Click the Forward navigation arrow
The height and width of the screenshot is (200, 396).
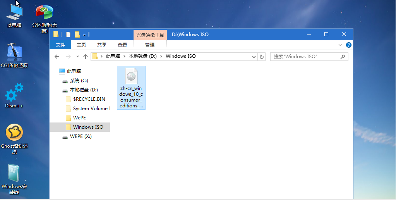click(68, 57)
